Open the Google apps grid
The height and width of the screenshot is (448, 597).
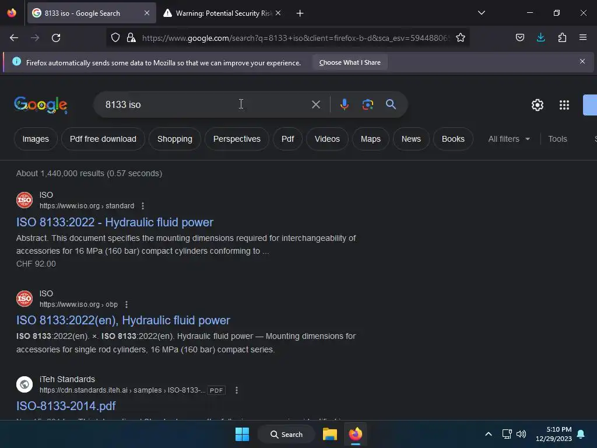564,105
